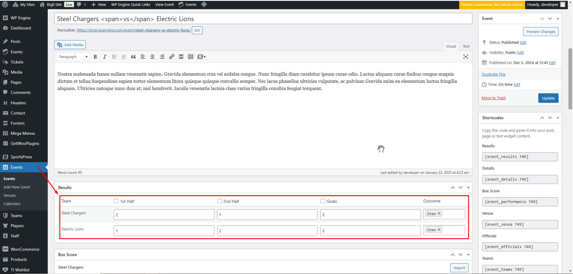Insert or edit a link

coord(171,57)
